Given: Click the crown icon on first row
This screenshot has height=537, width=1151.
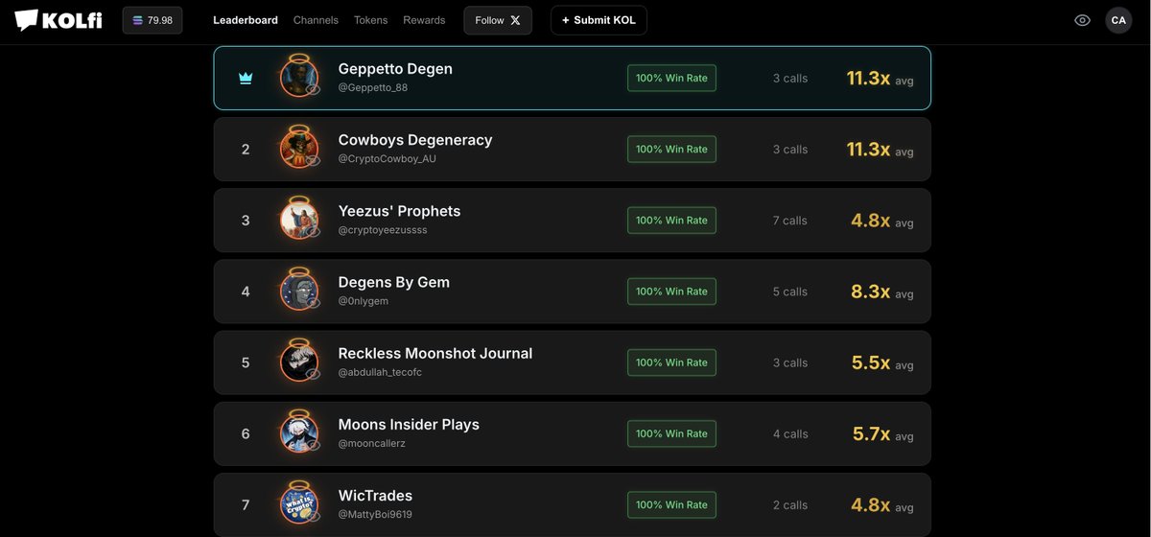Looking at the screenshot, I should (246, 79).
